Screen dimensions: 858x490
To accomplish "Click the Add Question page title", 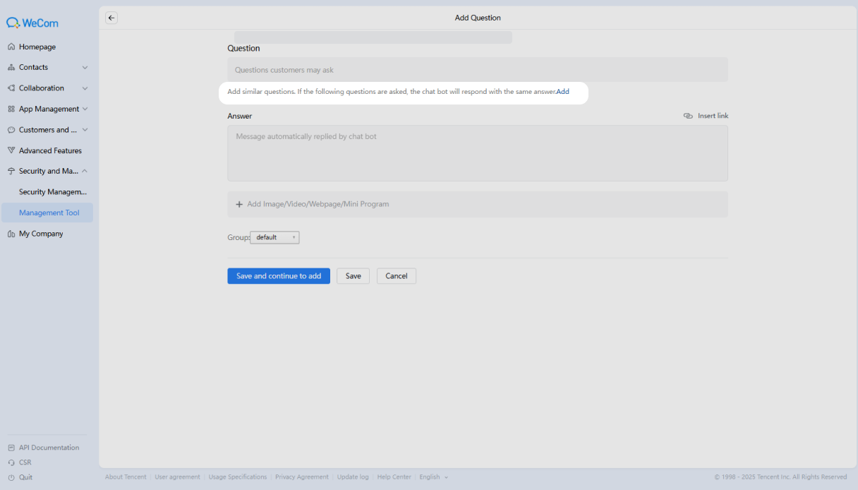I will pos(478,18).
